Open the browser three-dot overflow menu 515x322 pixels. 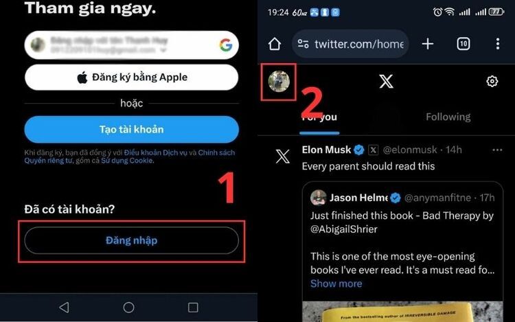coord(498,44)
